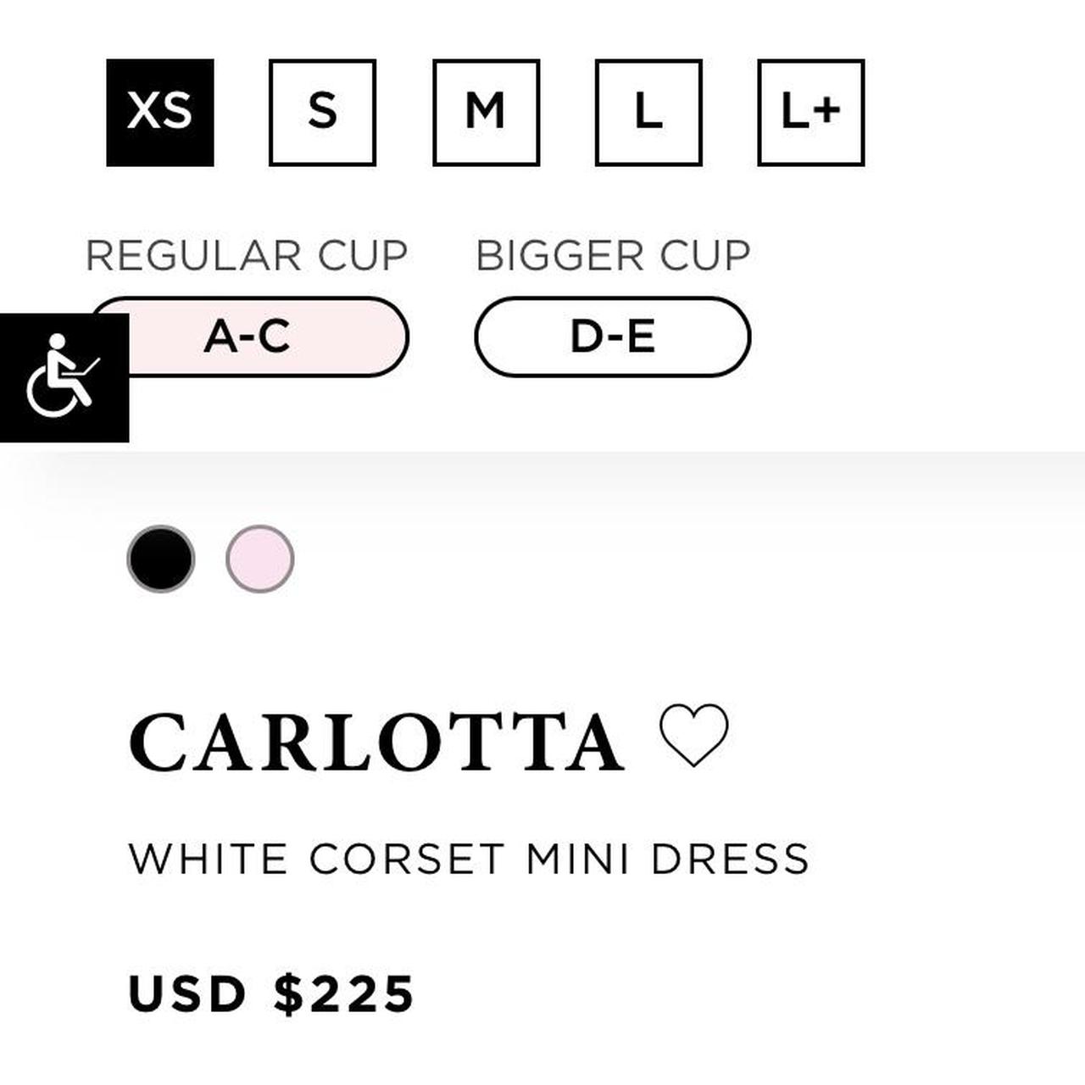Select the black color swatch
Image resolution: width=1085 pixels, height=1085 pixels.
[160, 559]
